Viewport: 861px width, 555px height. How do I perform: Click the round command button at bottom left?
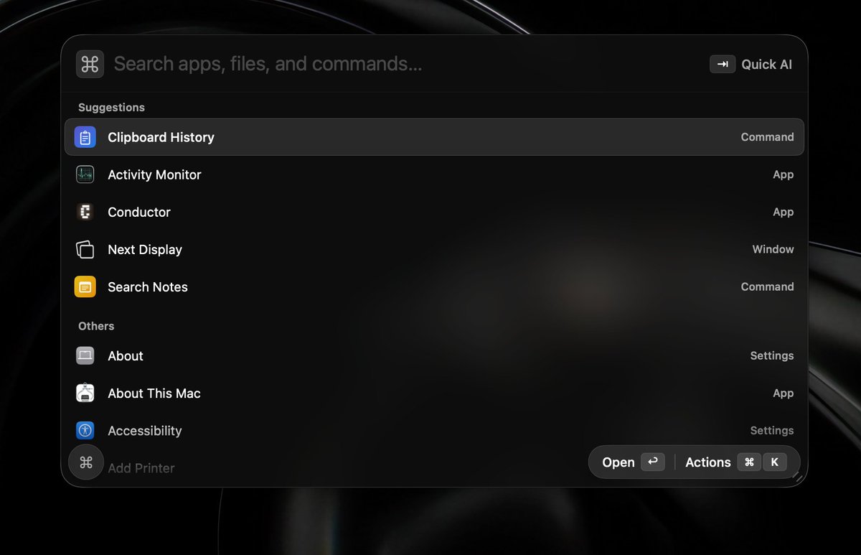point(86,462)
